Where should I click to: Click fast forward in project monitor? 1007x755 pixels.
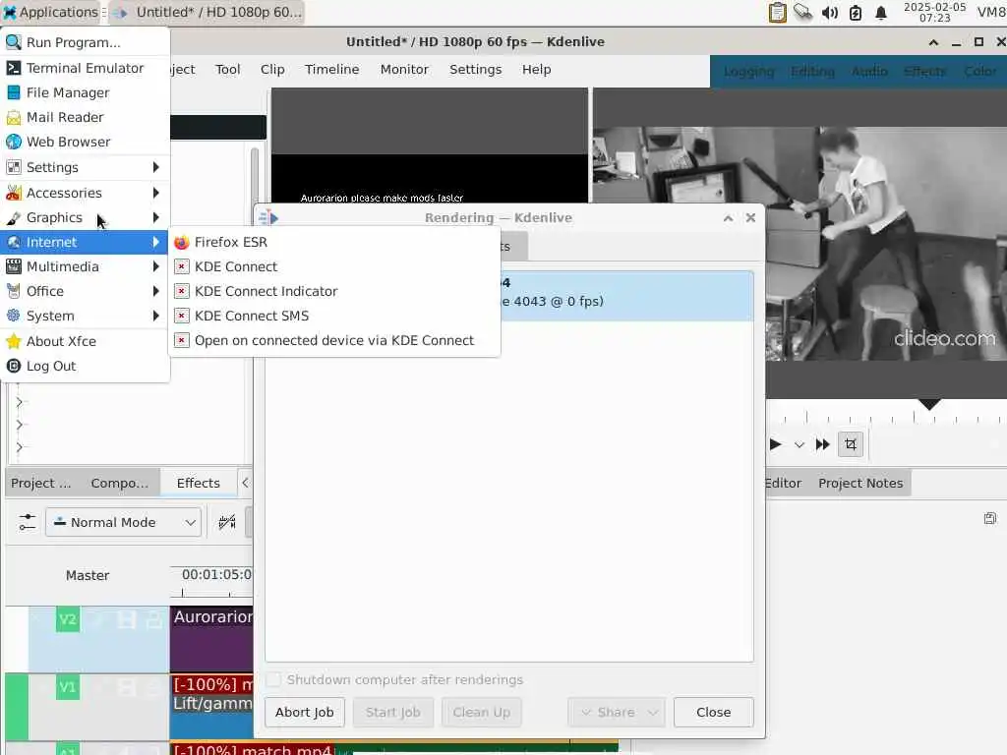pos(822,444)
